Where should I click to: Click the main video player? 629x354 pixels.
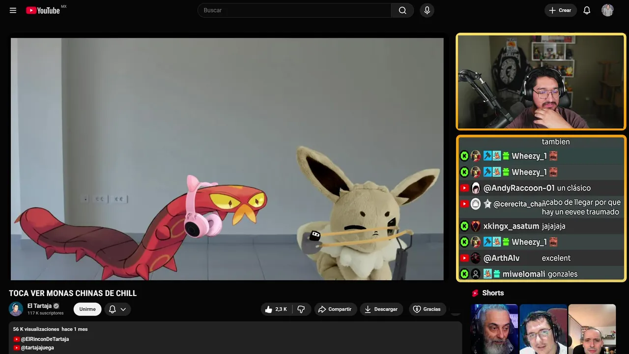point(227,159)
